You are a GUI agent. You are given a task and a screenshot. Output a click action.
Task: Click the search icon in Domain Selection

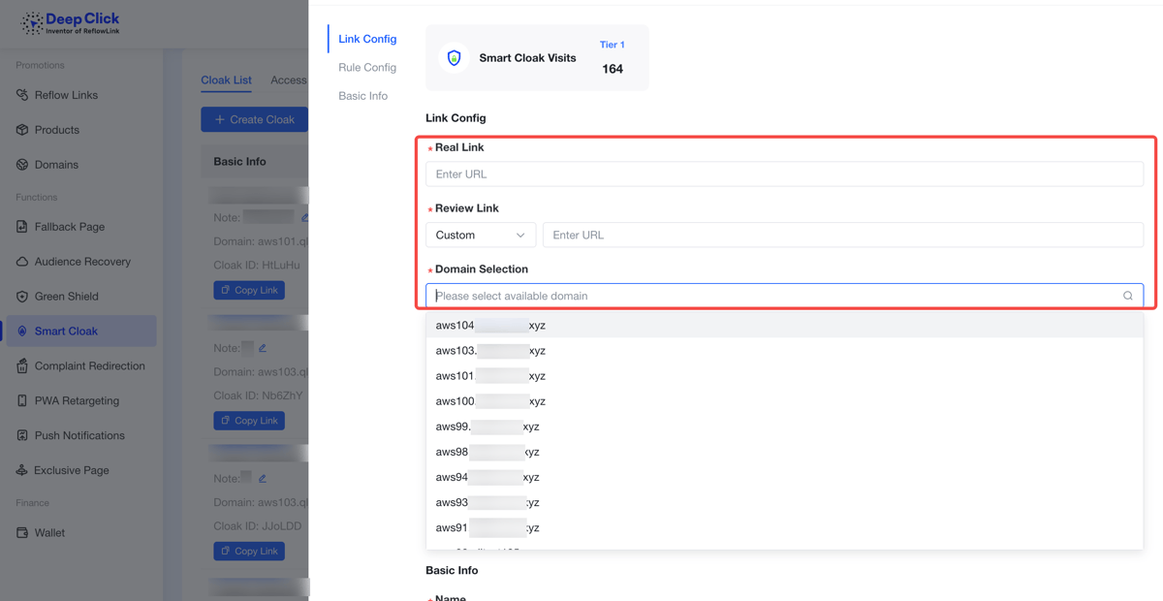point(1128,296)
